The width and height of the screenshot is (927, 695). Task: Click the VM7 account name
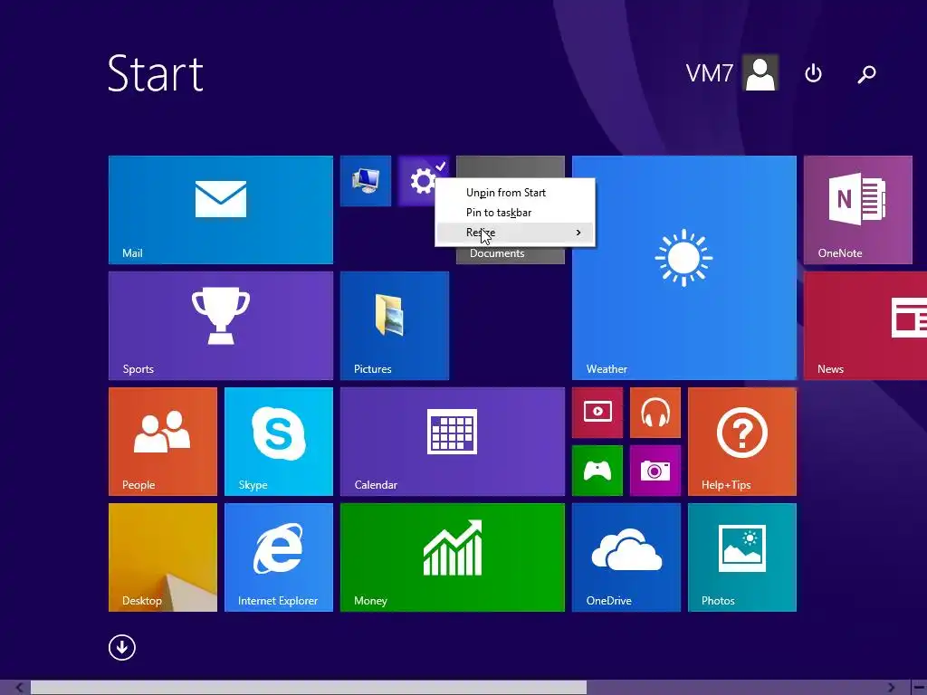tap(710, 73)
